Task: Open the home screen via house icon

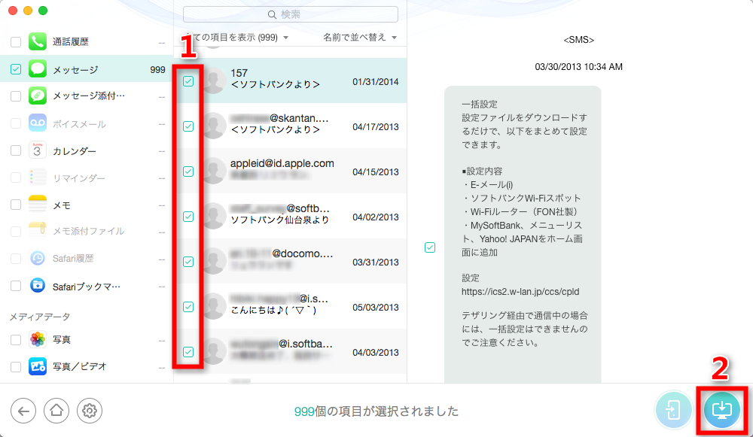Action: (x=56, y=411)
